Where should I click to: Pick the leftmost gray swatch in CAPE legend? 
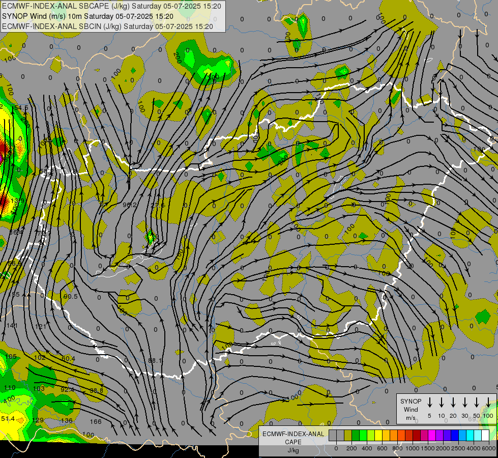pyautogui.click(x=333, y=435)
